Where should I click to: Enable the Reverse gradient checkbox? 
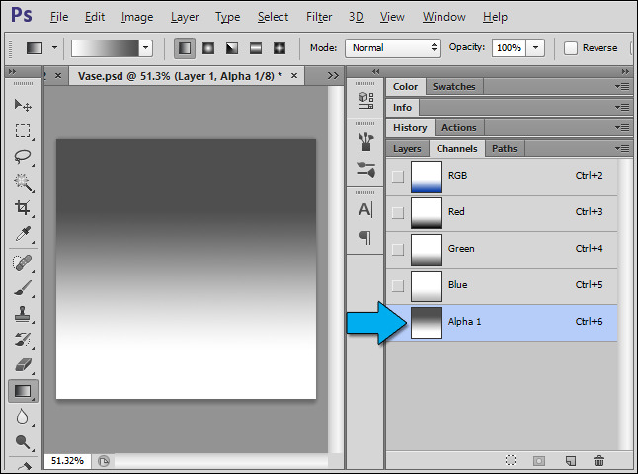571,47
